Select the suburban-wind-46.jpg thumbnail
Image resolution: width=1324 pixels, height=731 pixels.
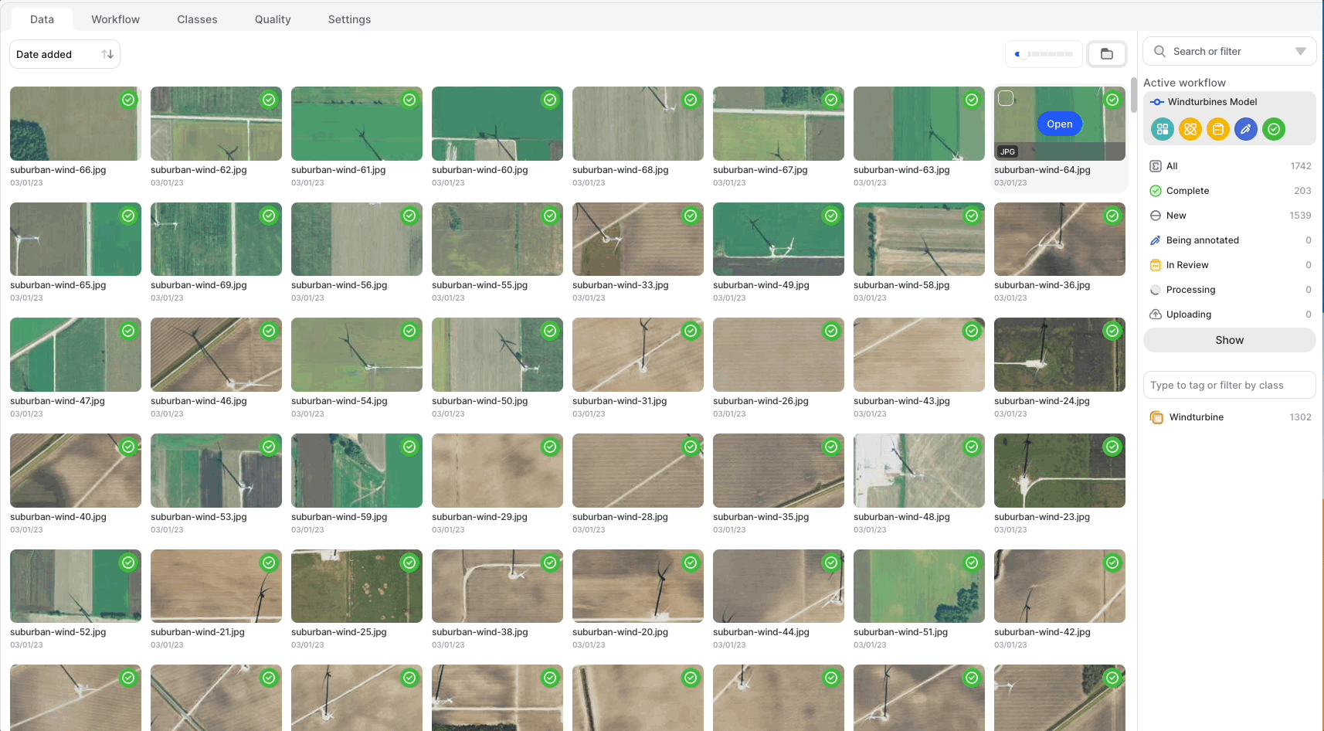point(216,355)
